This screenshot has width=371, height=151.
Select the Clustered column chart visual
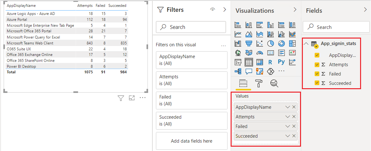[x=270, y=25]
